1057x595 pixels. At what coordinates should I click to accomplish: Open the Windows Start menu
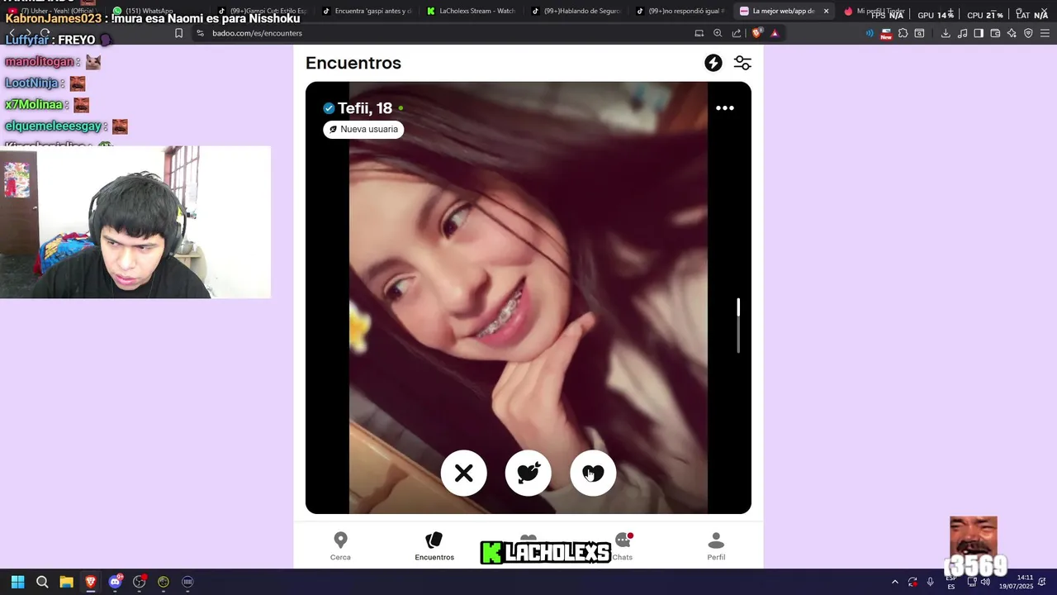17,582
